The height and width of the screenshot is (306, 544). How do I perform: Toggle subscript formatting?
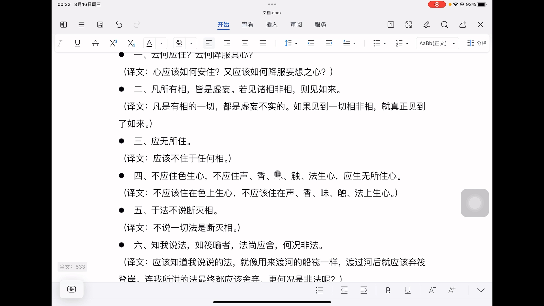coord(131,43)
